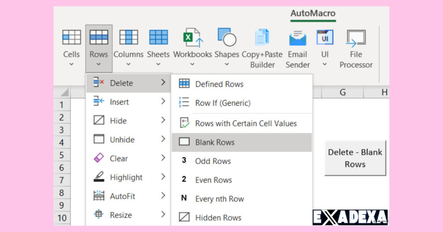Viewport: 443px width, 232px height.
Task: Click the Odd Rows number 3 icon
Action: [184, 161]
